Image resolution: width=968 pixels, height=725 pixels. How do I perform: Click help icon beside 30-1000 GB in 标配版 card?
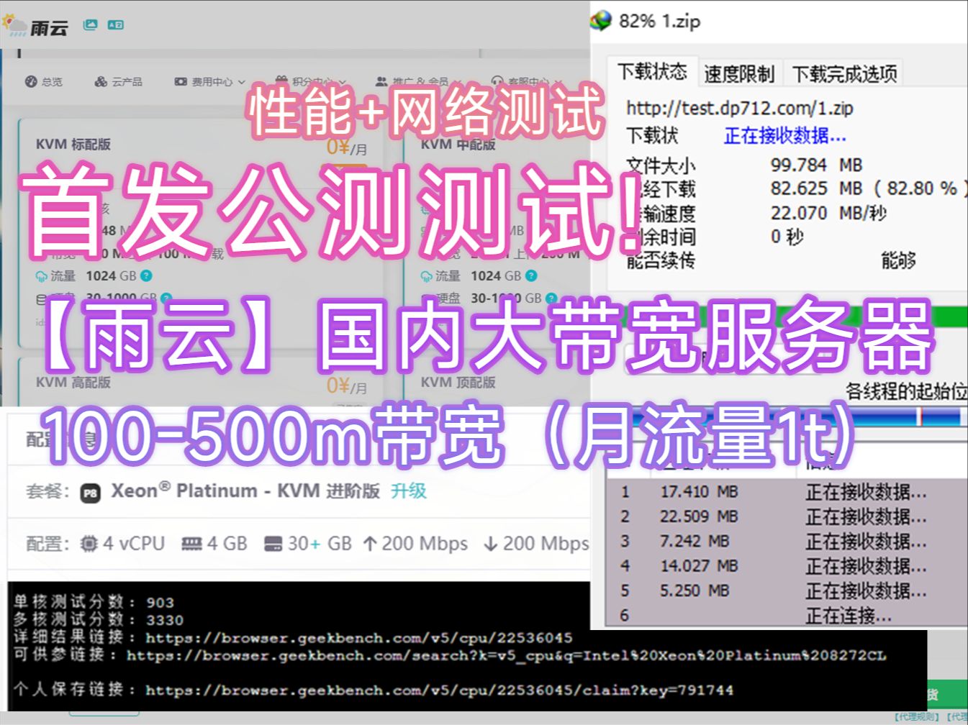(166, 298)
